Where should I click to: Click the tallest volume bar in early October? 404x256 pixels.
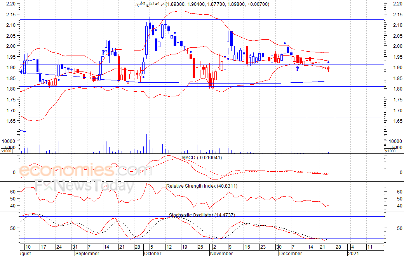146,143
